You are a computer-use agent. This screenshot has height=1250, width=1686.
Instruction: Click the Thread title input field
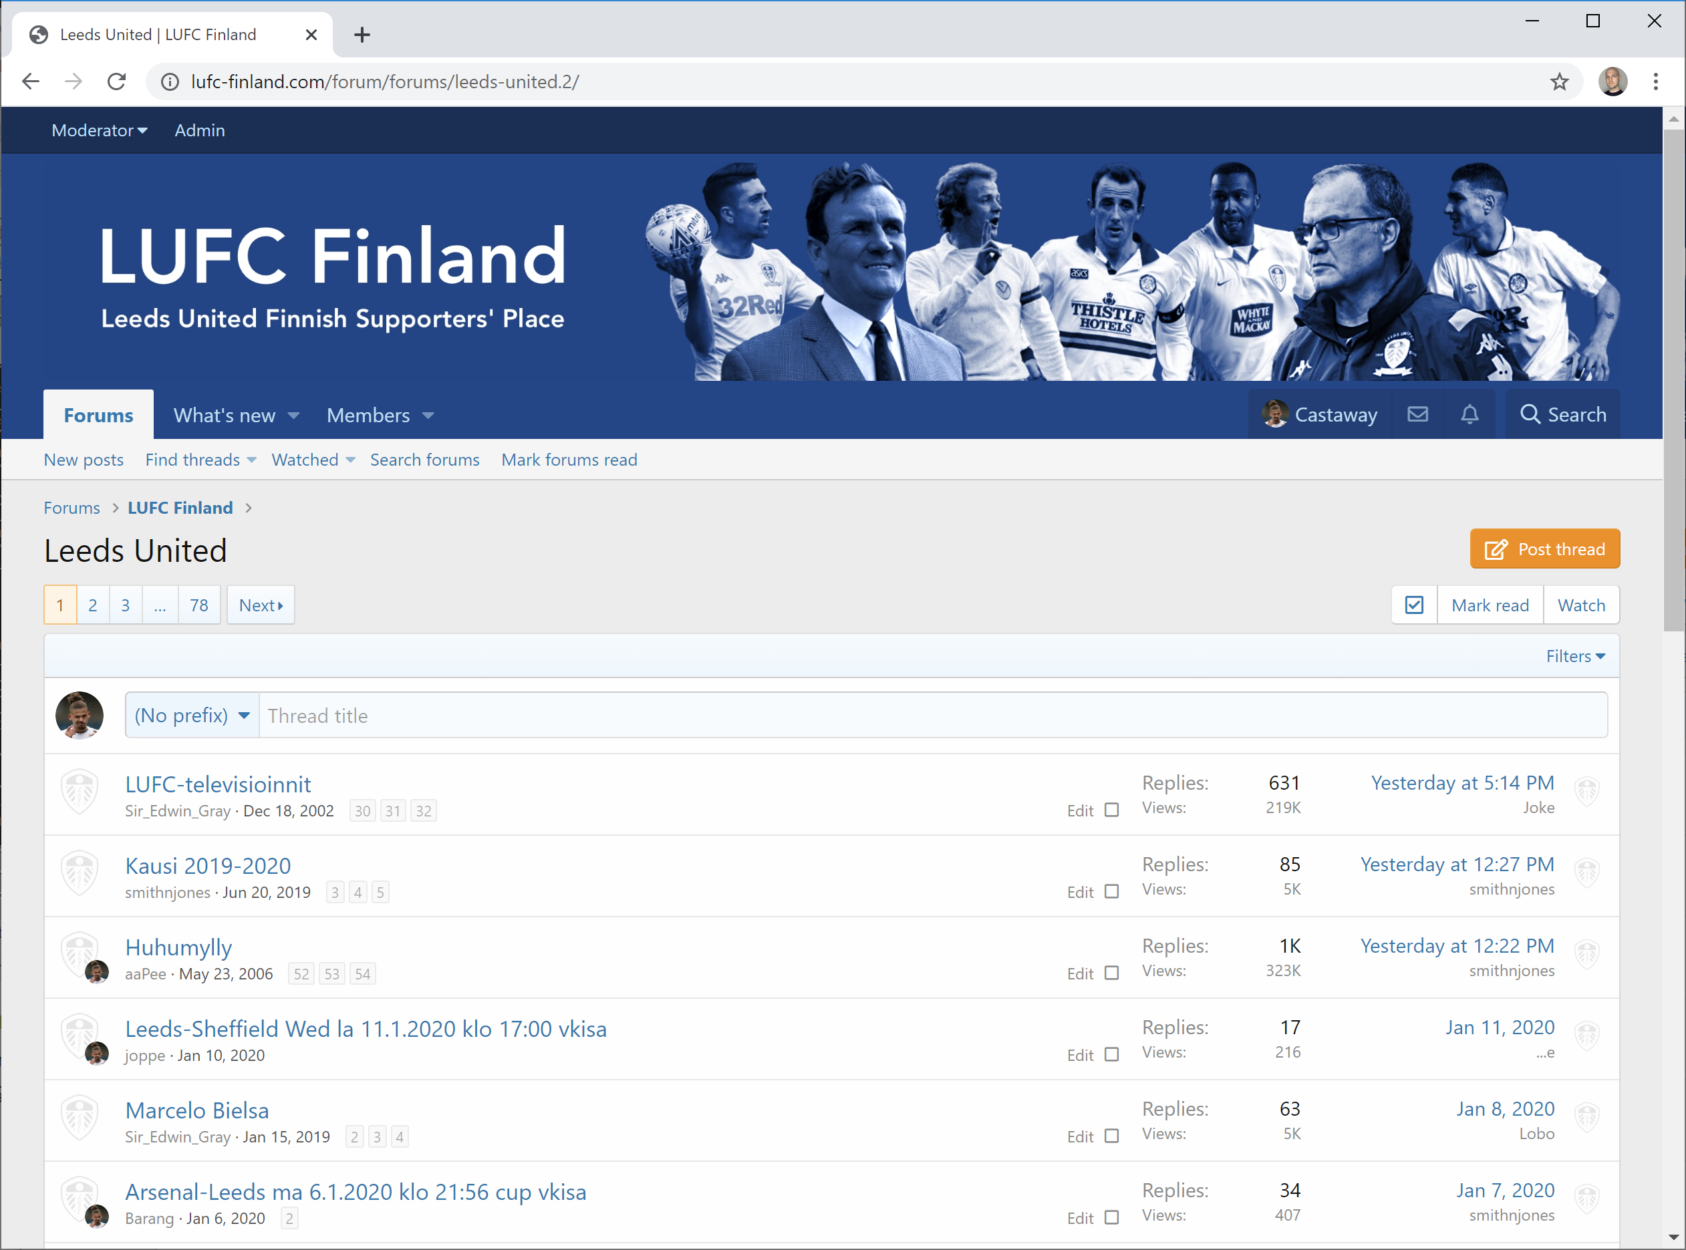coord(933,715)
